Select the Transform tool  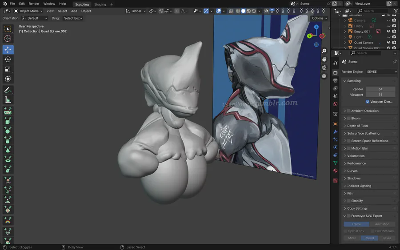click(x=8, y=79)
